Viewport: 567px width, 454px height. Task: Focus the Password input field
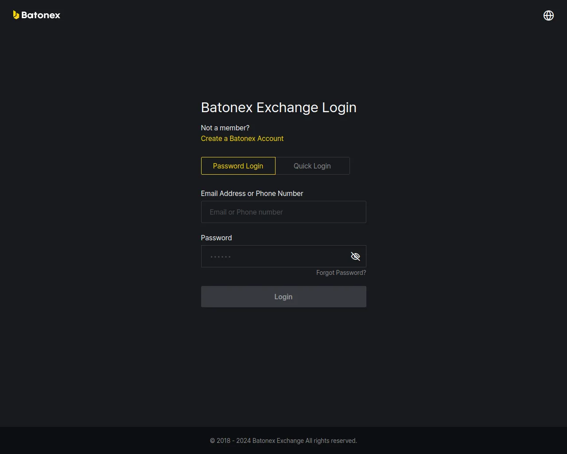click(283, 256)
